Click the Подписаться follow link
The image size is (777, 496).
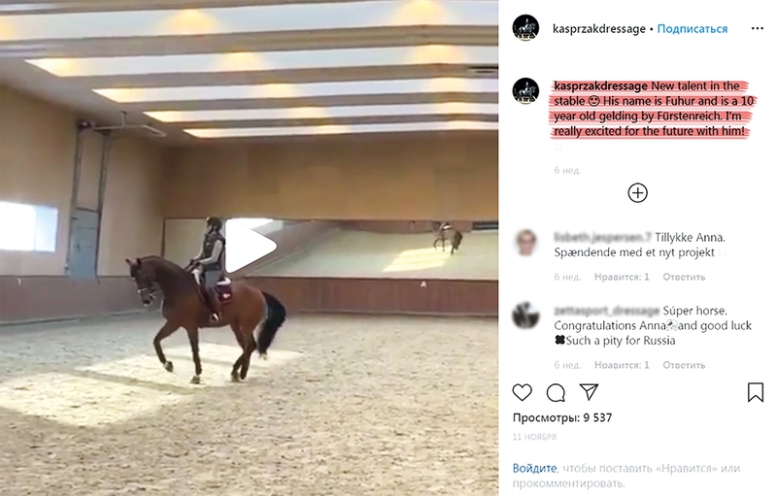tap(693, 29)
